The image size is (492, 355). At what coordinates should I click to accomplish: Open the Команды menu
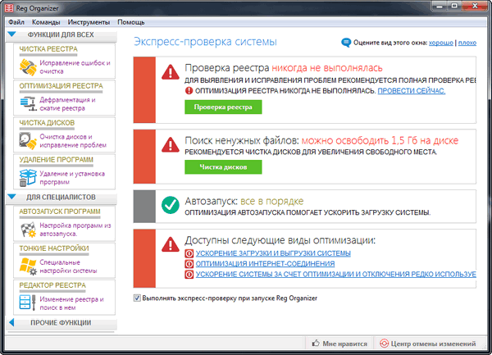point(46,22)
